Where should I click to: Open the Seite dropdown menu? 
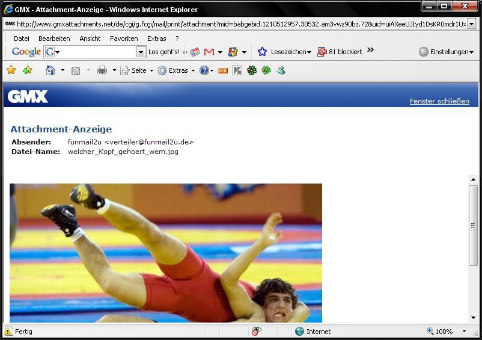pos(135,70)
